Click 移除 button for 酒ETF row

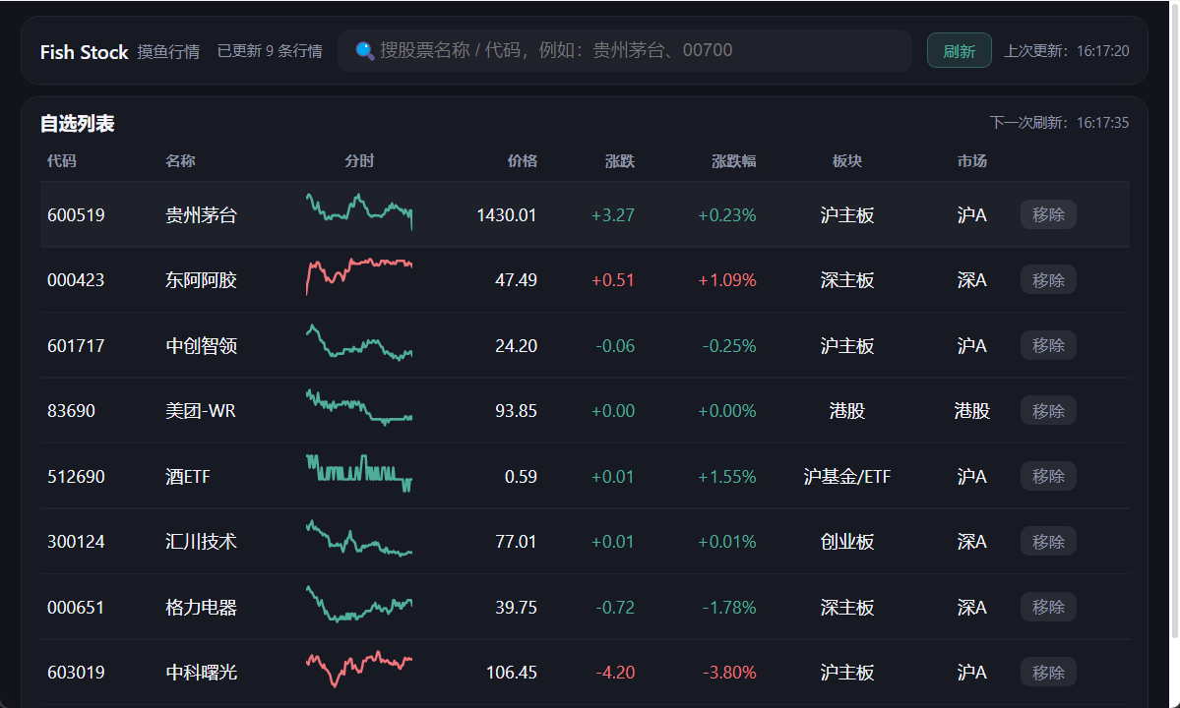(1048, 476)
